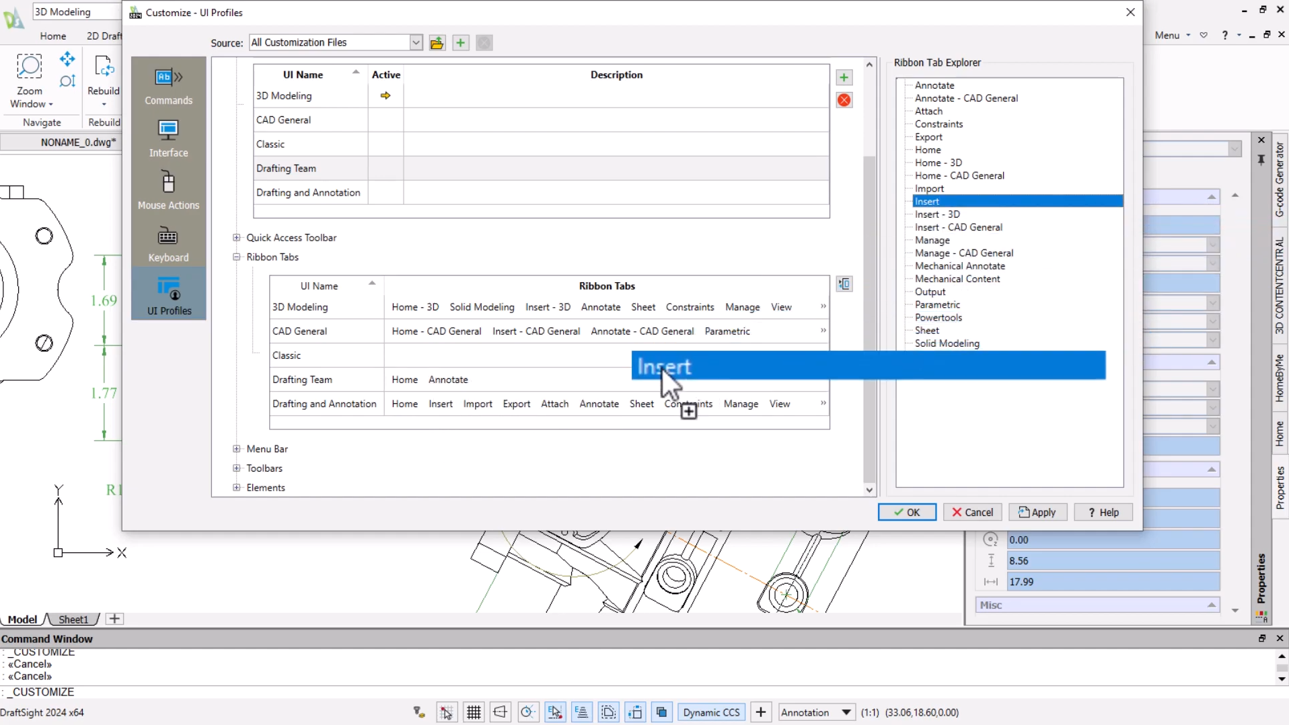Collapse the Ribbon Tabs section
Image resolution: width=1289 pixels, height=725 pixels.
[237, 257]
